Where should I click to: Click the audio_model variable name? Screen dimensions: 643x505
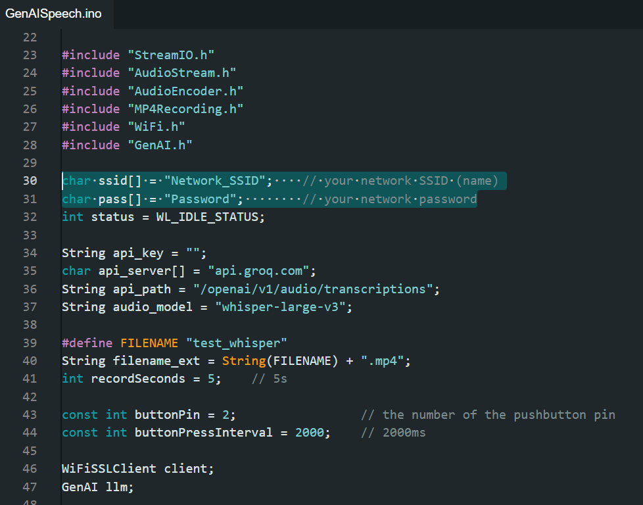pos(153,307)
